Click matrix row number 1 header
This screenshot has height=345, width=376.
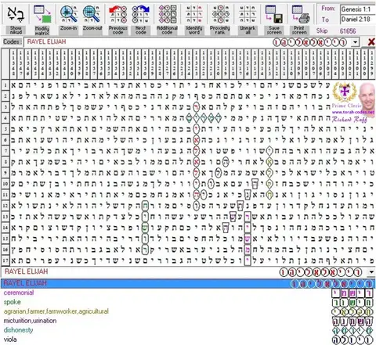click(x=5, y=85)
